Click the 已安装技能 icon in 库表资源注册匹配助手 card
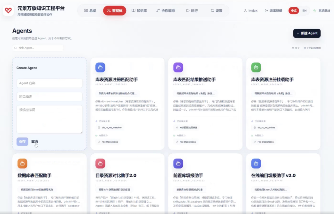The width and height of the screenshot is (334, 214). coord(96,121)
